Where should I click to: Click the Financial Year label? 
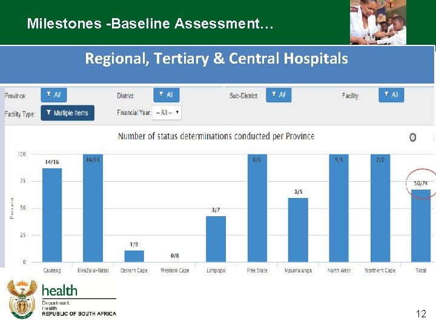click(134, 113)
